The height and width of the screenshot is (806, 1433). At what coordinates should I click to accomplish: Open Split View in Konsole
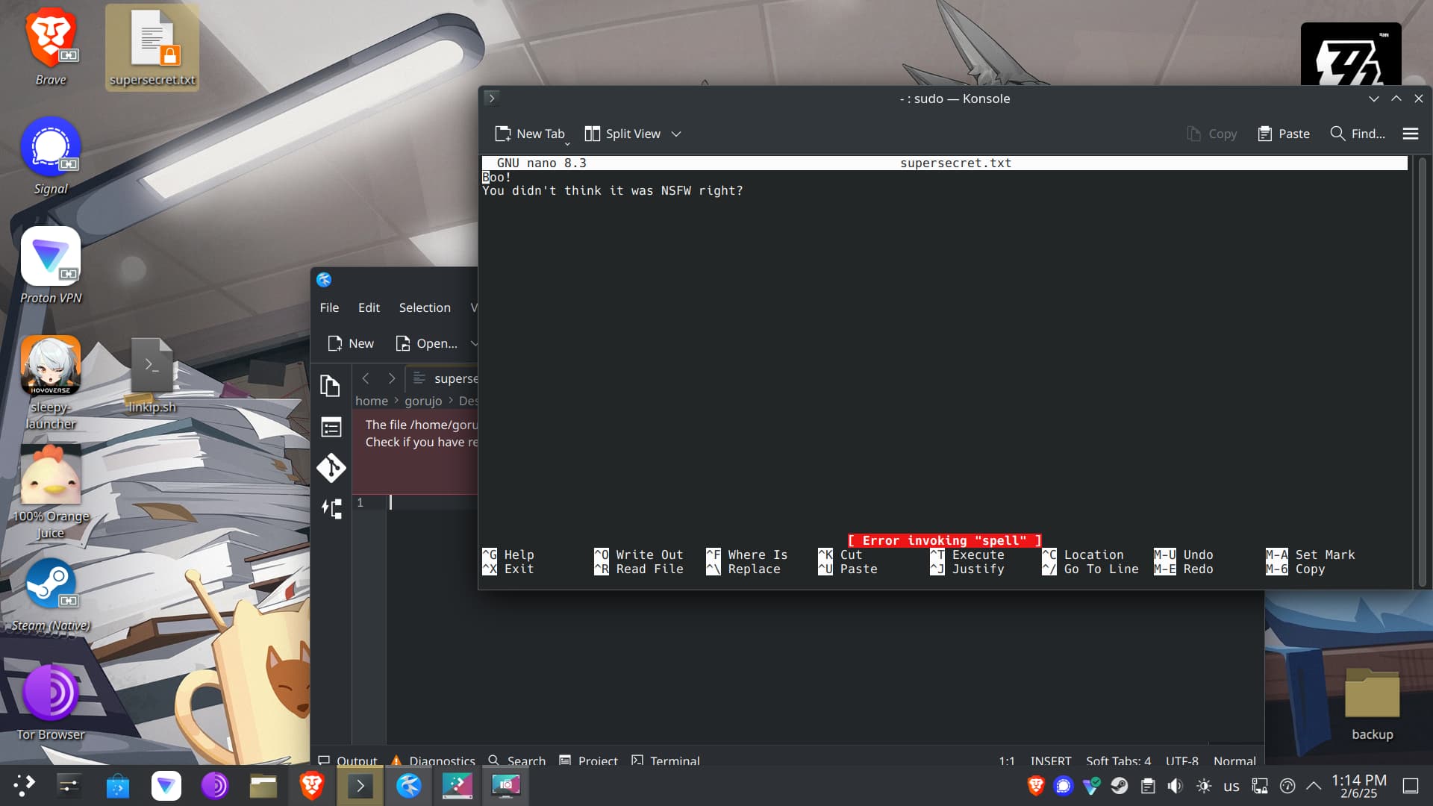click(622, 134)
